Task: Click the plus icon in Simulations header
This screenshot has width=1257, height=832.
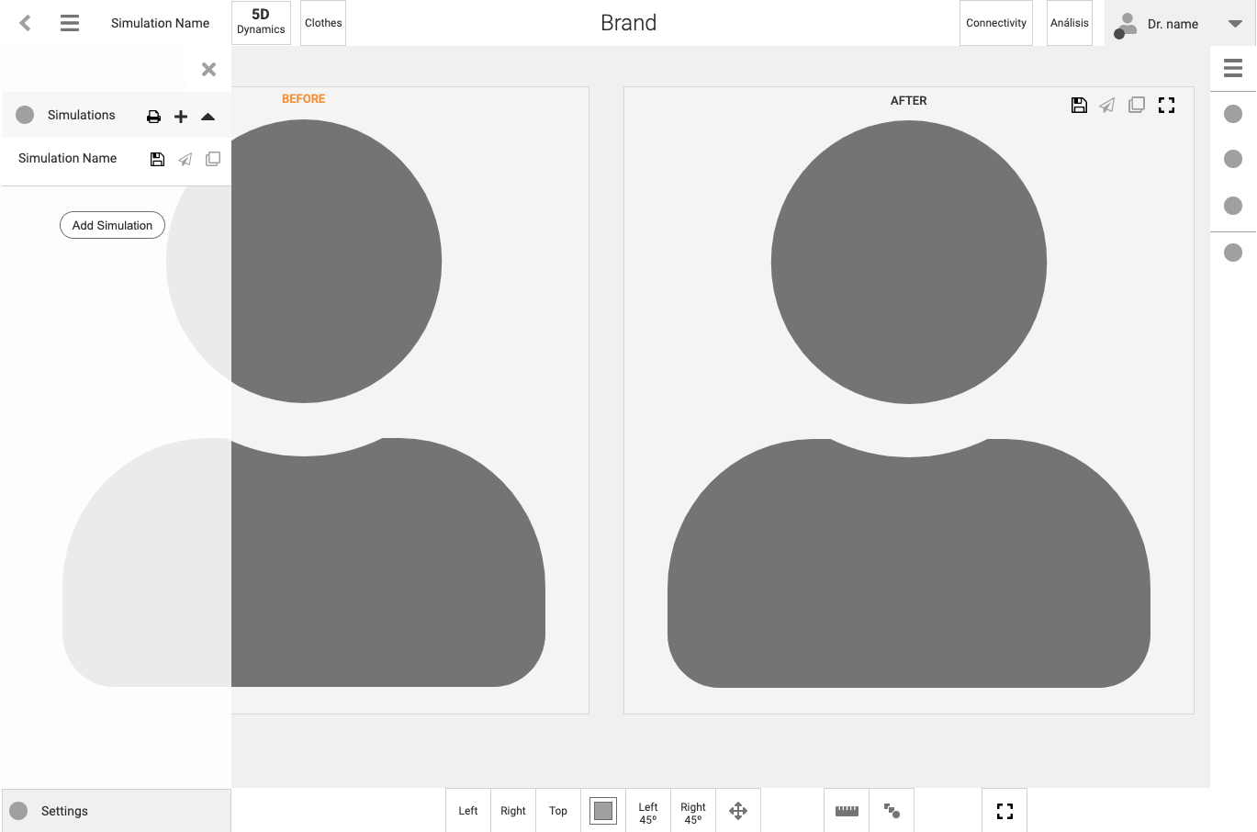Action: click(x=181, y=117)
